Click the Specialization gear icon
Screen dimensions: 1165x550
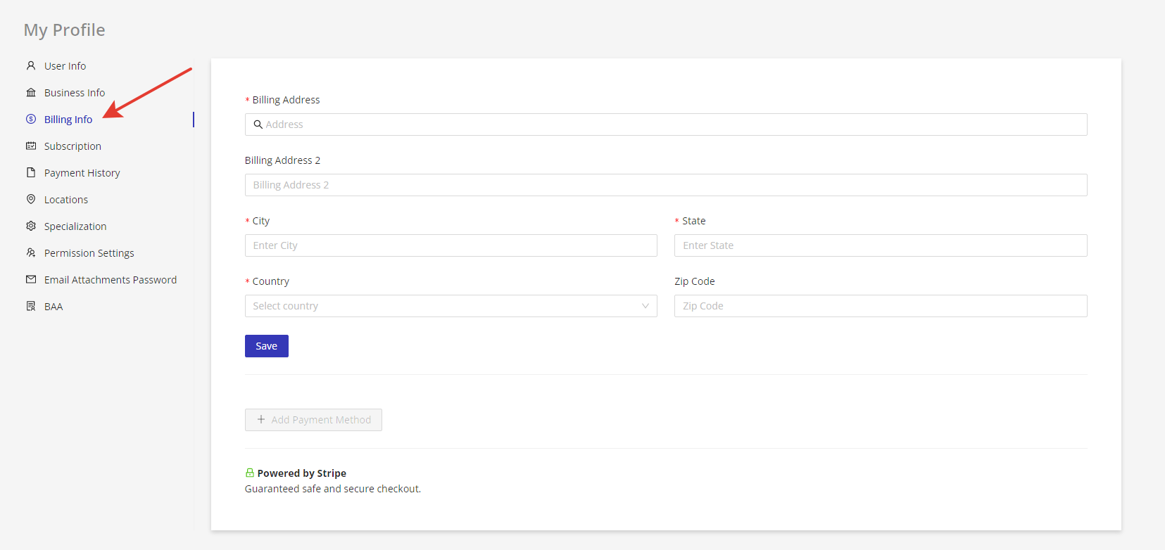point(31,226)
